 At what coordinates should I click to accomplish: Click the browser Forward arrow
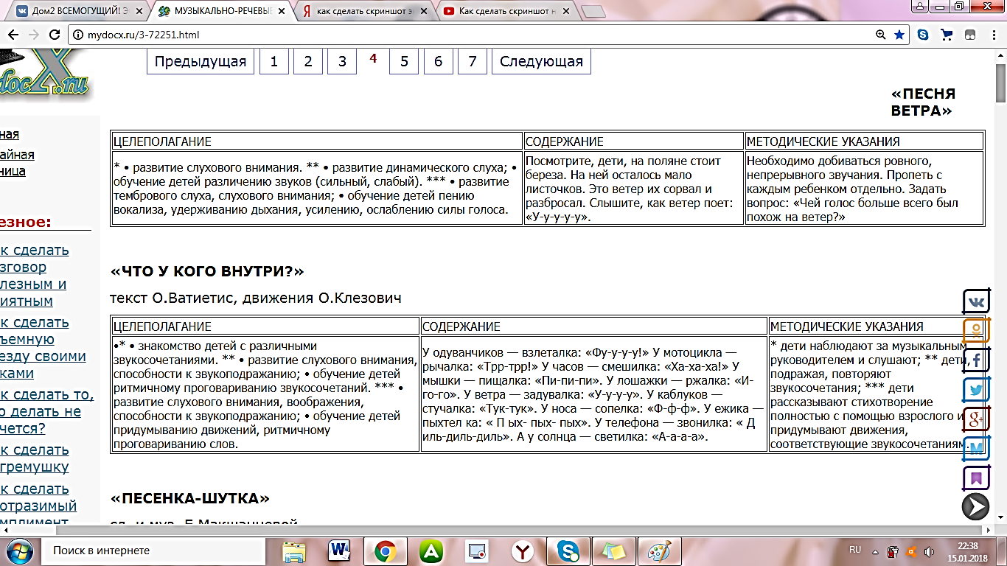pos(34,35)
